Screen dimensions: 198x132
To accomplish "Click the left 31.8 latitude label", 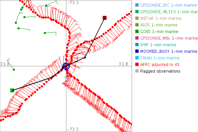I will [x=5, y=64].
